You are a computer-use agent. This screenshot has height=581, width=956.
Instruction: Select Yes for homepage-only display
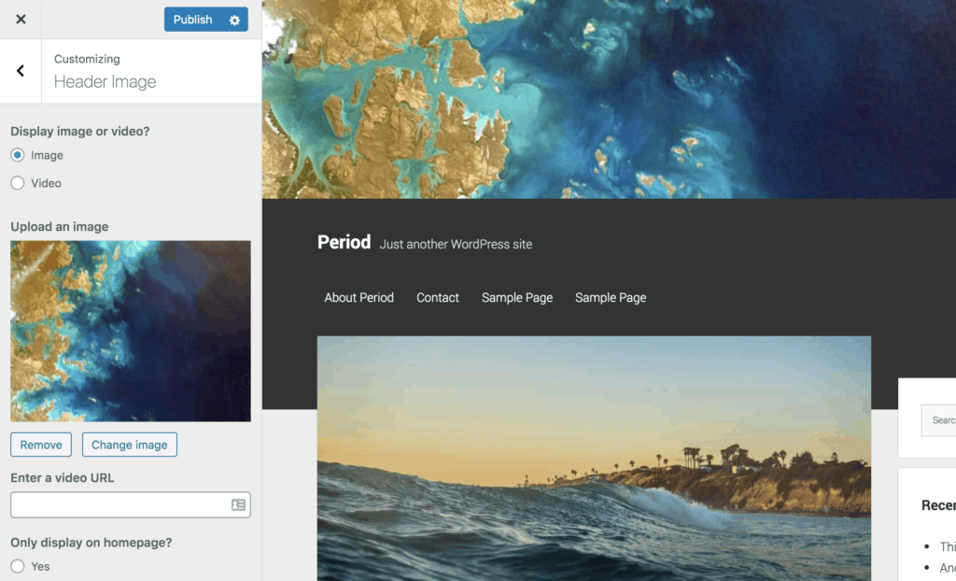pyautogui.click(x=17, y=566)
